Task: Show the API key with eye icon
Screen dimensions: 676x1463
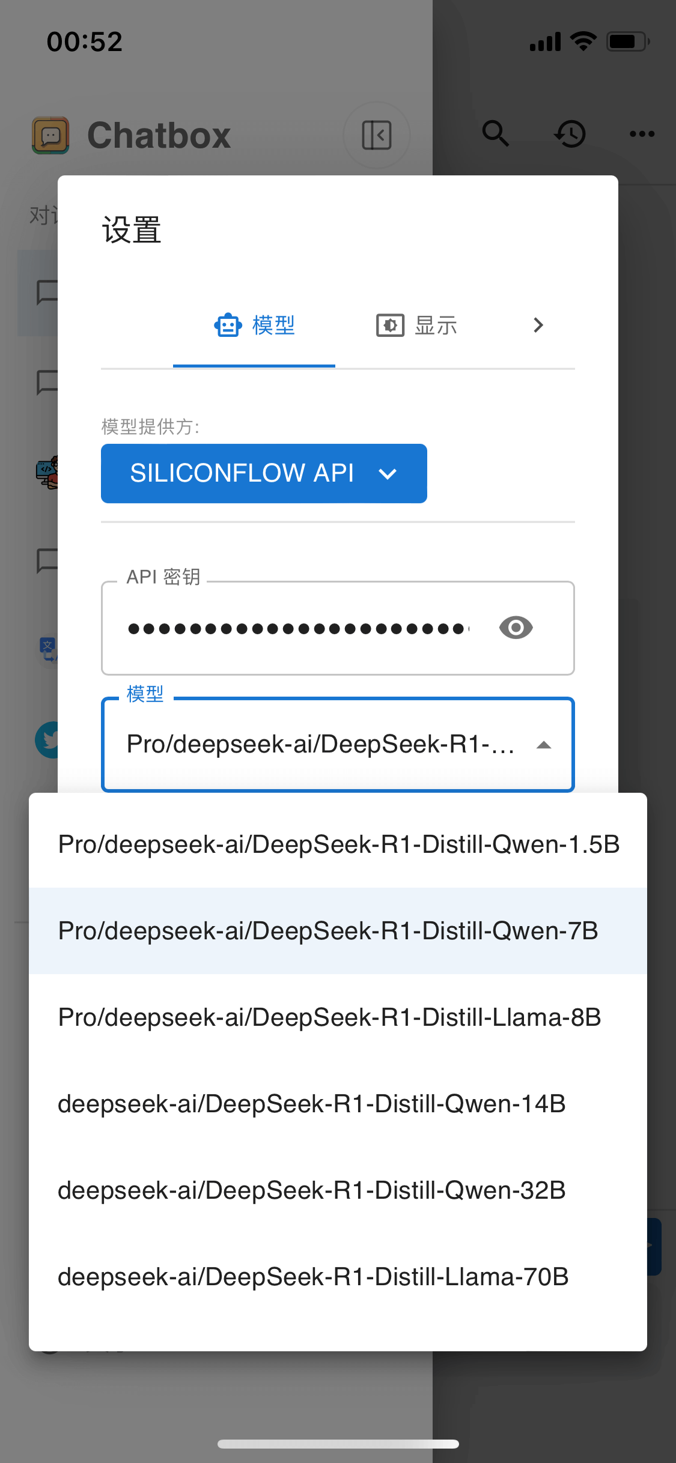Action: point(516,628)
